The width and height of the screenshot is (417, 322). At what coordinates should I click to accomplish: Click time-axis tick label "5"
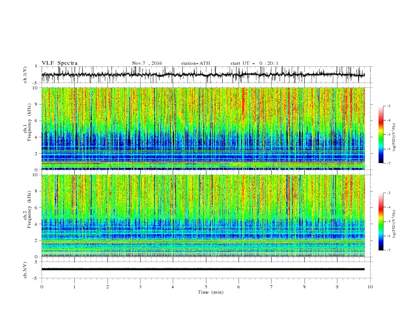(206, 287)
